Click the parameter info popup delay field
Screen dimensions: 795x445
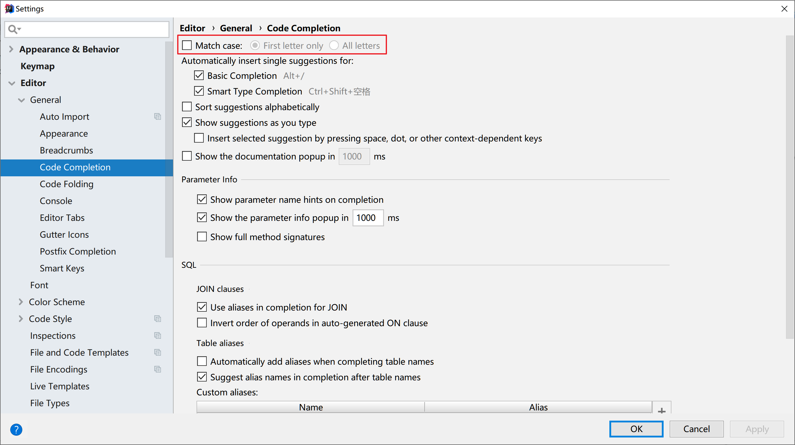(x=368, y=218)
